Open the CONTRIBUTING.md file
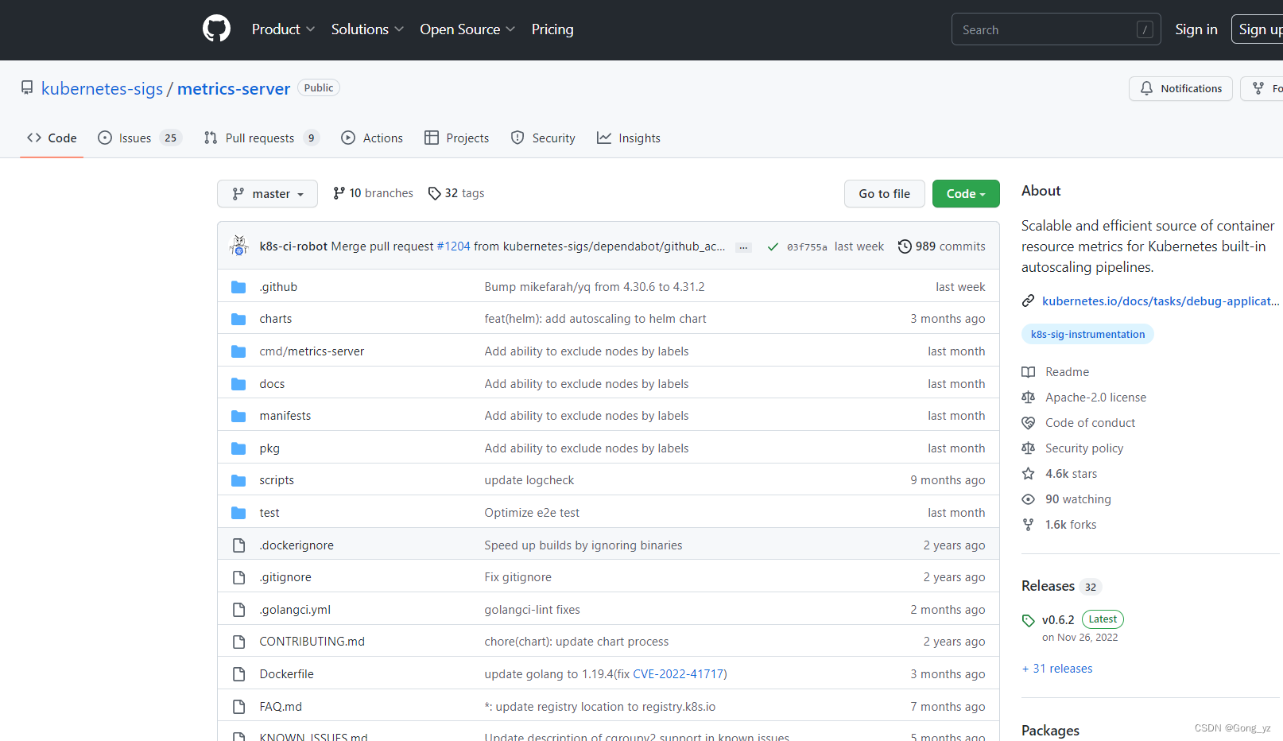The image size is (1283, 741). click(x=312, y=642)
